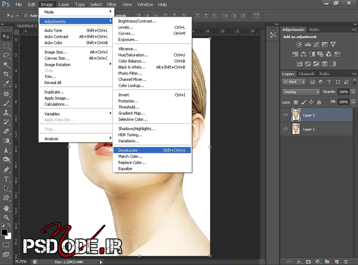Screen dimensions: 358x265
Task: Select the Pen tool
Action: [6, 169]
